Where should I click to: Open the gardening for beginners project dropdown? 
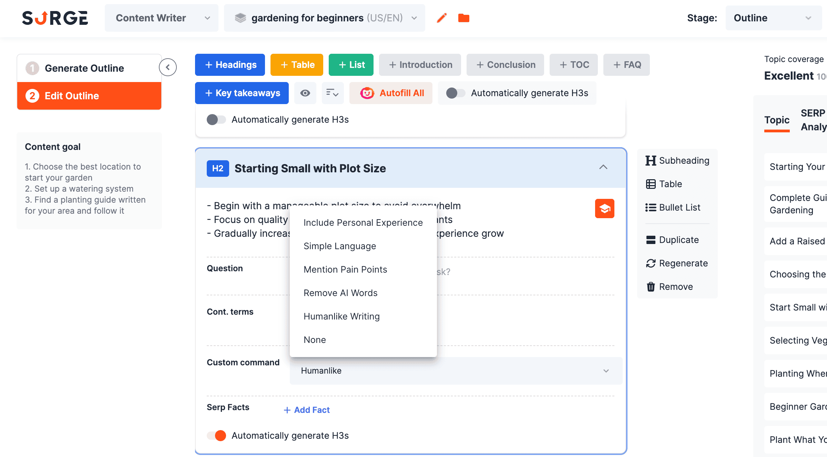[324, 18]
